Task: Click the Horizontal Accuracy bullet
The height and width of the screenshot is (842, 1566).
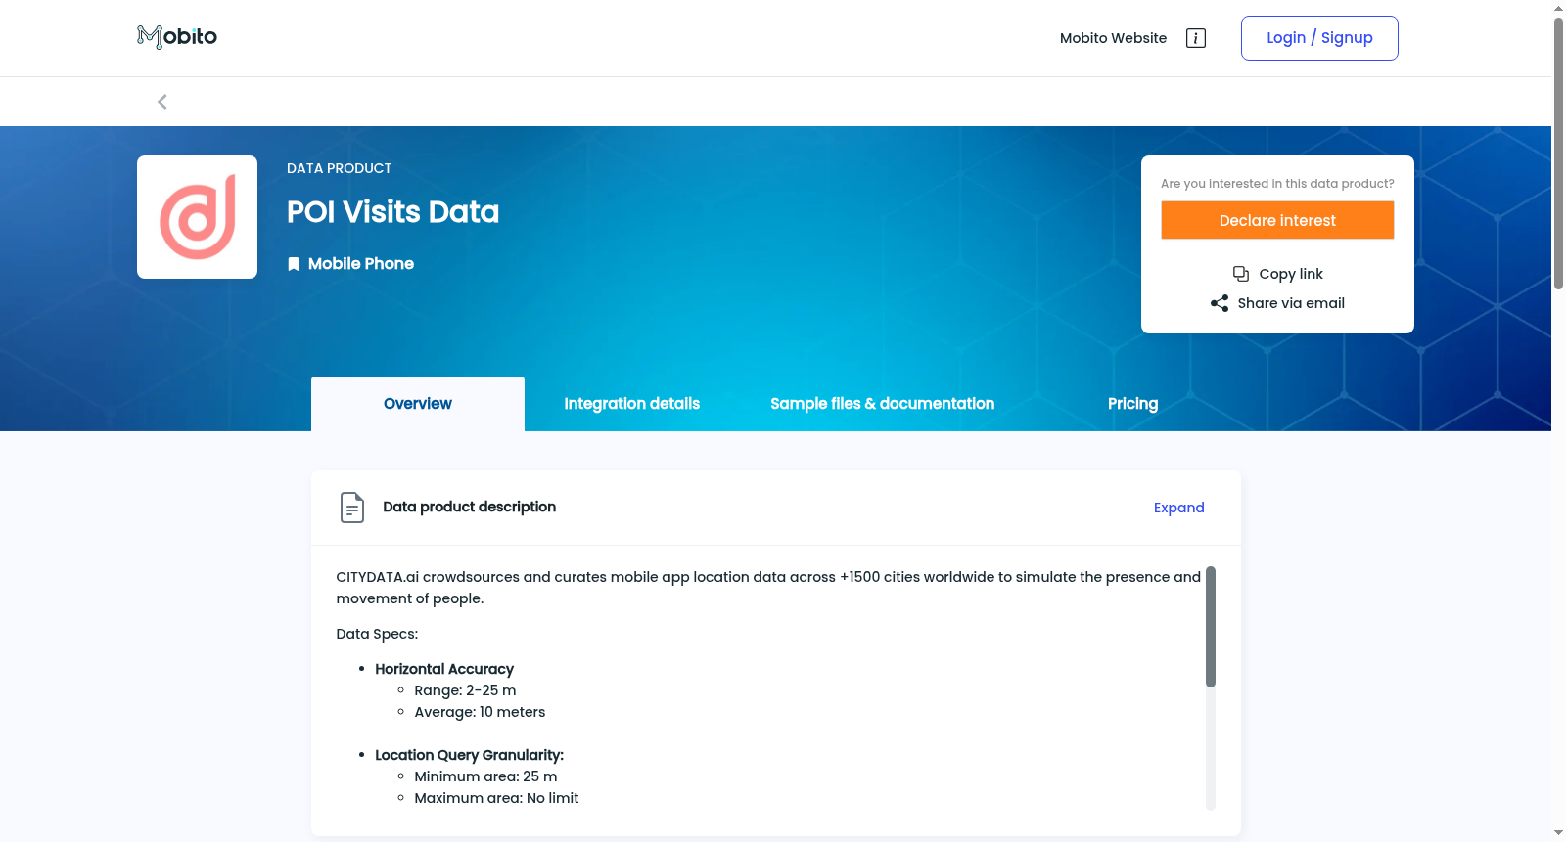Action: [444, 669]
